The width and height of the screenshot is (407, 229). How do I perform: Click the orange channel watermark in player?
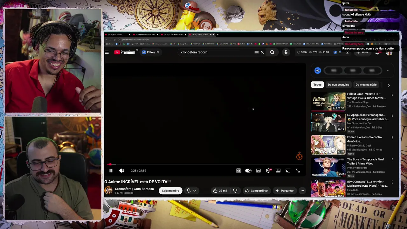[299, 156]
